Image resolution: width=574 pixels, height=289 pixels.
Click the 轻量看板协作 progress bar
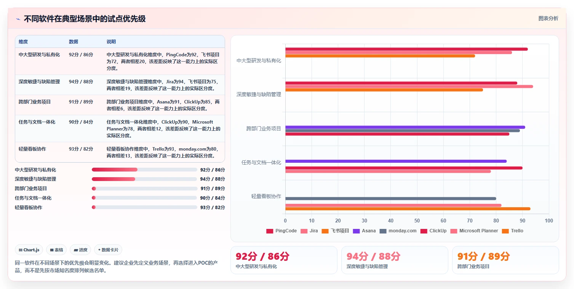click(144, 207)
